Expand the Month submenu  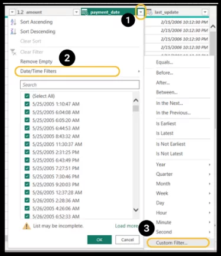point(210,184)
